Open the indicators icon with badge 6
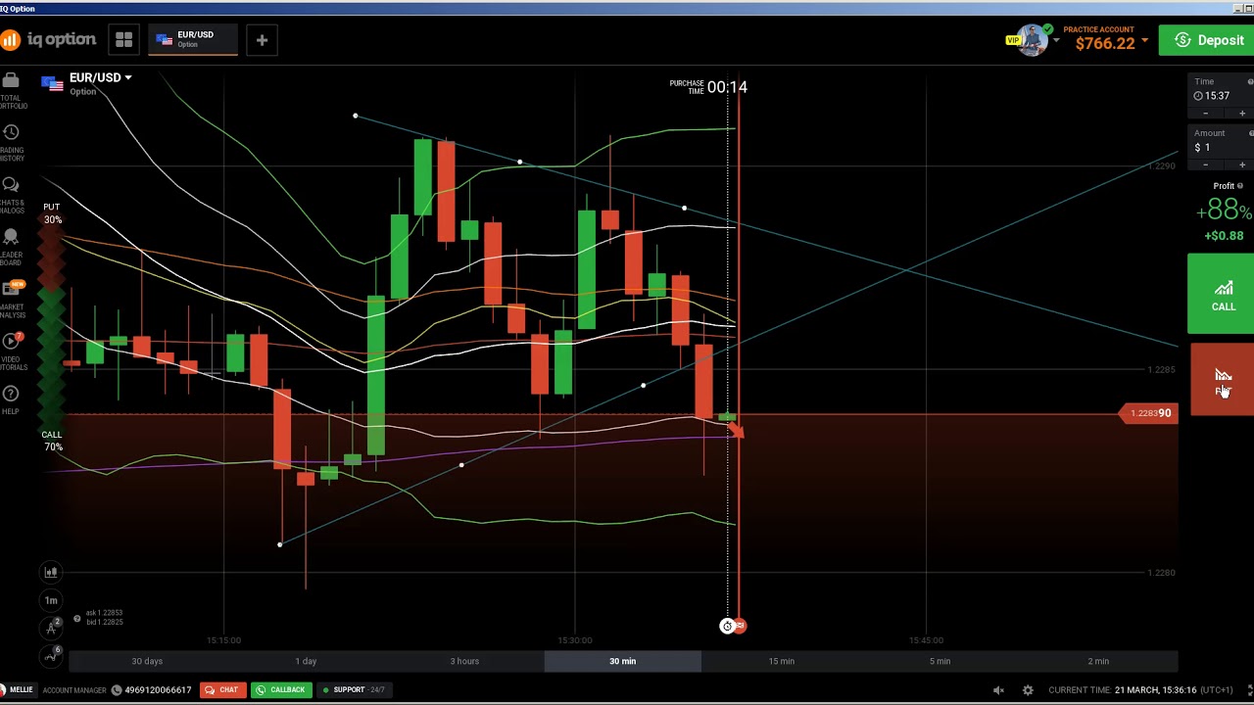 51,655
